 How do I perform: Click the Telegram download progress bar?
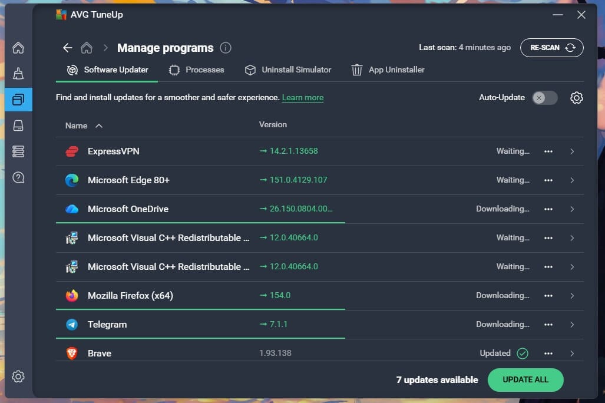(200, 338)
